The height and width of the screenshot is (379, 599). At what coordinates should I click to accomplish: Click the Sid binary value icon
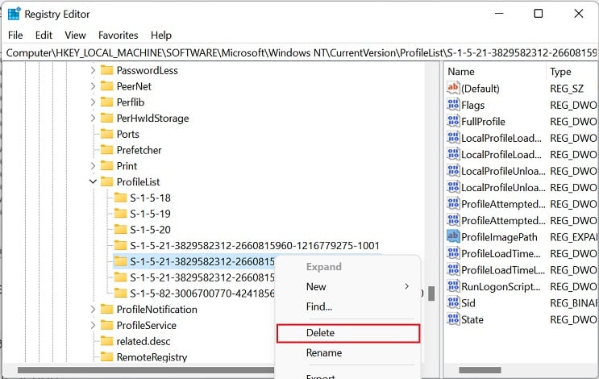pyautogui.click(x=453, y=303)
